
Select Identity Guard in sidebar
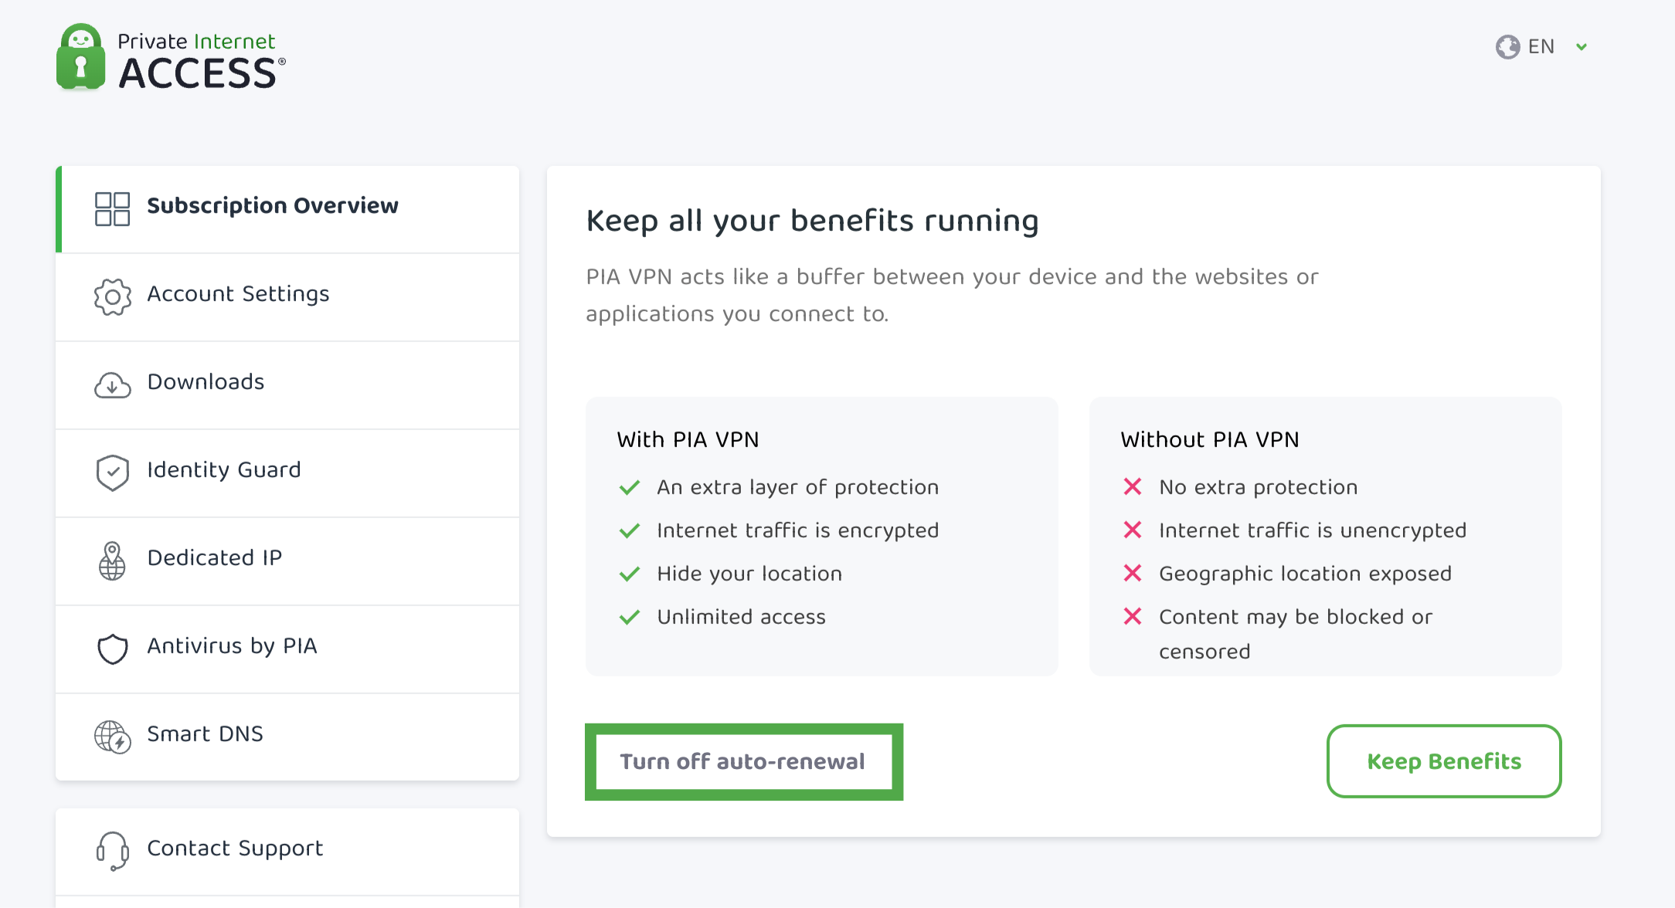pos(287,473)
